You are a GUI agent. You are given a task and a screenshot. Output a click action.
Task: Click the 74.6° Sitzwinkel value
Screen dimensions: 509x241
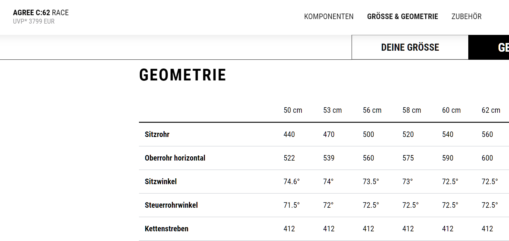292,182
